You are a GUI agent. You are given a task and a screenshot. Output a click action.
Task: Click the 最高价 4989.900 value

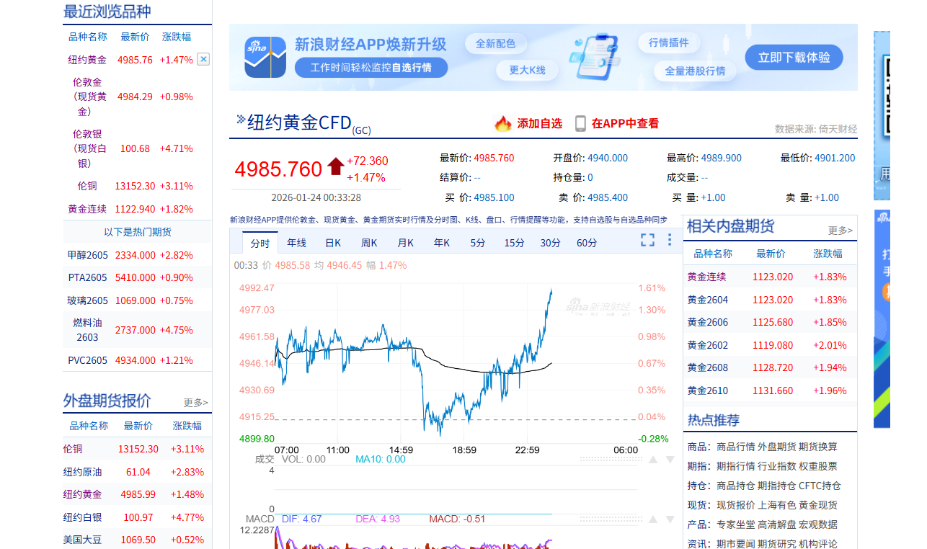coord(721,158)
